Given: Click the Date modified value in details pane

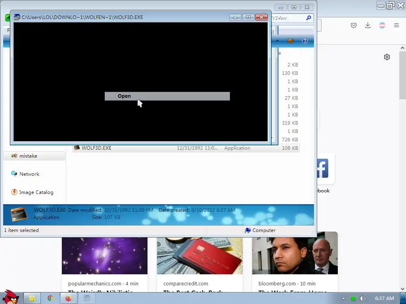Looking at the screenshot, I should [129, 210].
